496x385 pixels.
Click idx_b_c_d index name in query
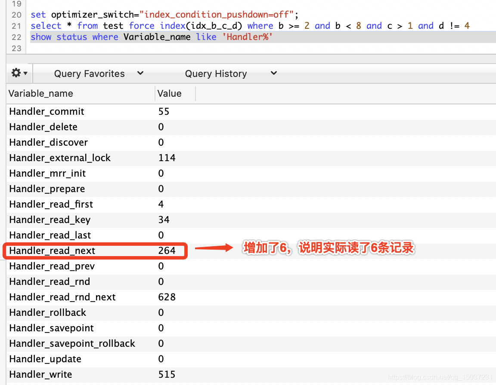click(x=214, y=26)
